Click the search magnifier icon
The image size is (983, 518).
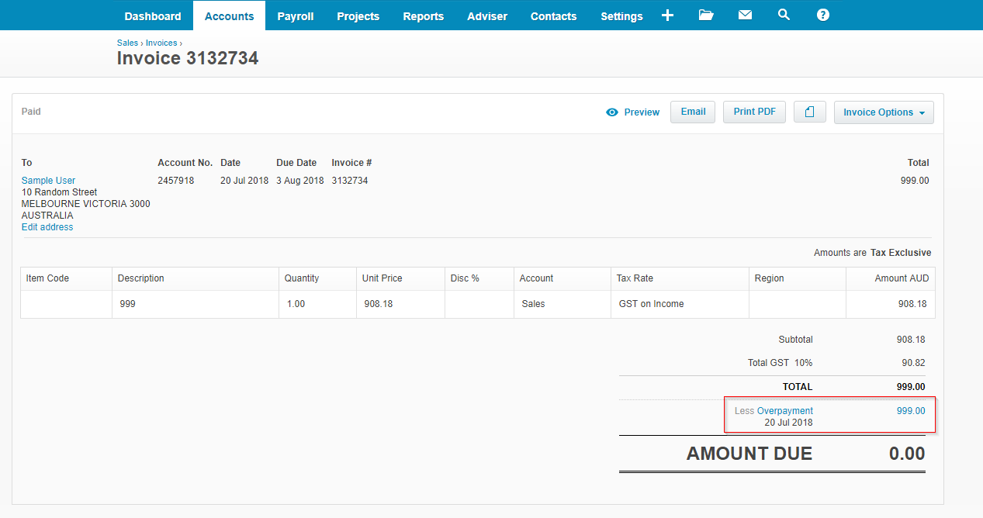coord(784,15)
